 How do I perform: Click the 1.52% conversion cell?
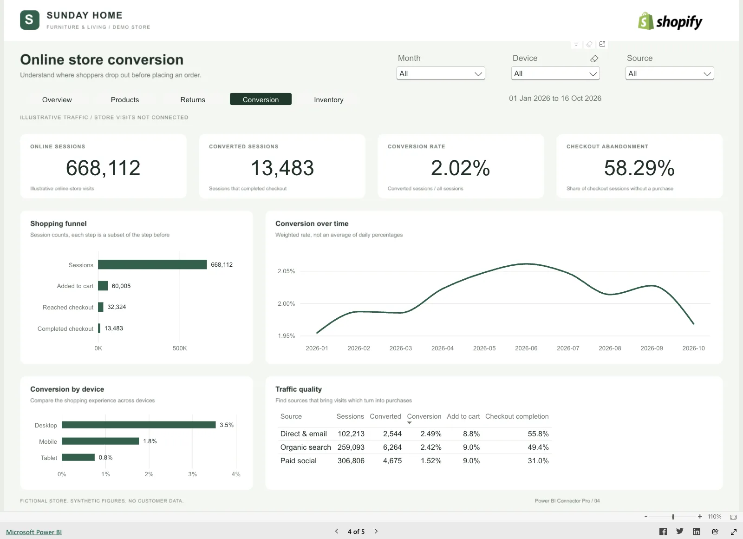tap(431, 460)
